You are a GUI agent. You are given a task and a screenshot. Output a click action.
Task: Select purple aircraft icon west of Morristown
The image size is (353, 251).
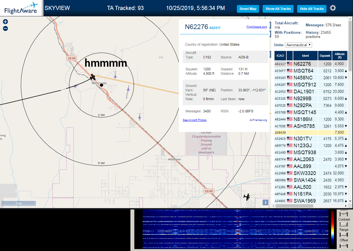tap(75, 86)
